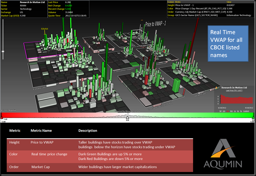Click the vertical zoom slider handle
The height and width of the screenshot is (176, 256).
pos(3,52)
